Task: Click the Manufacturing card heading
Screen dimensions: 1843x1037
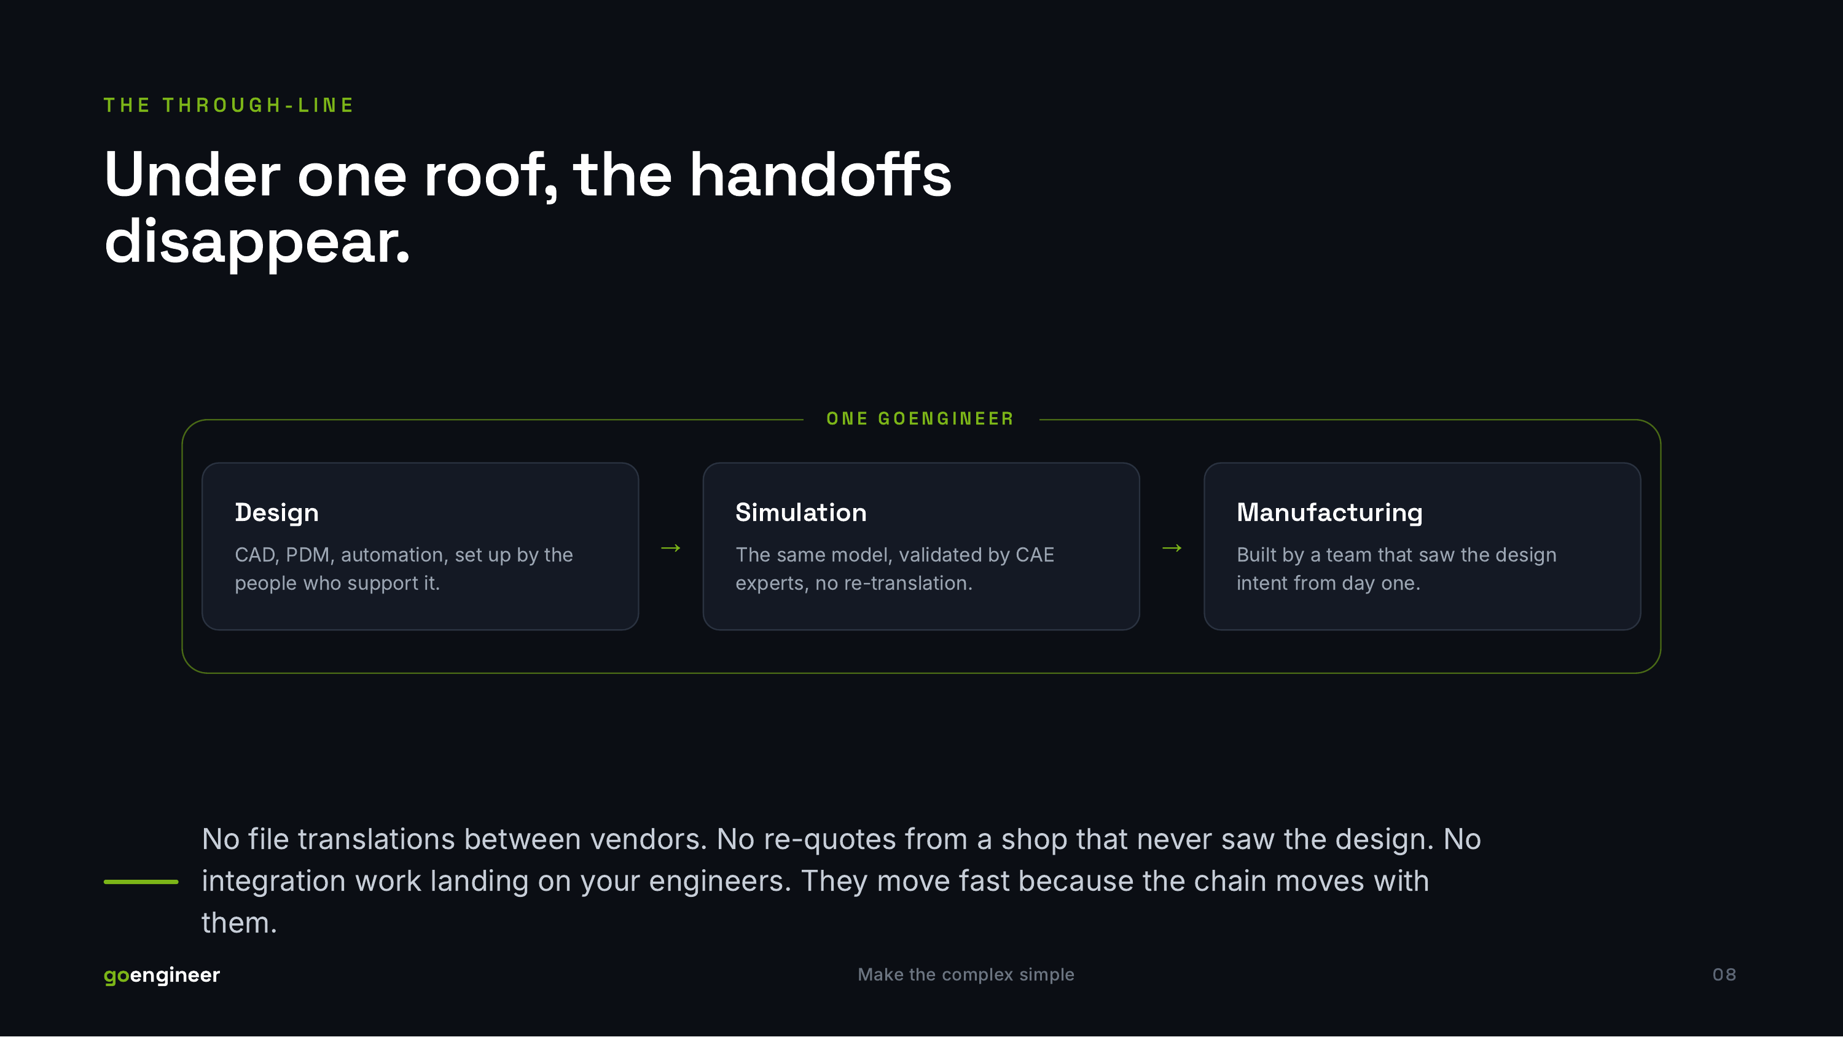Action: (1329, 512)
